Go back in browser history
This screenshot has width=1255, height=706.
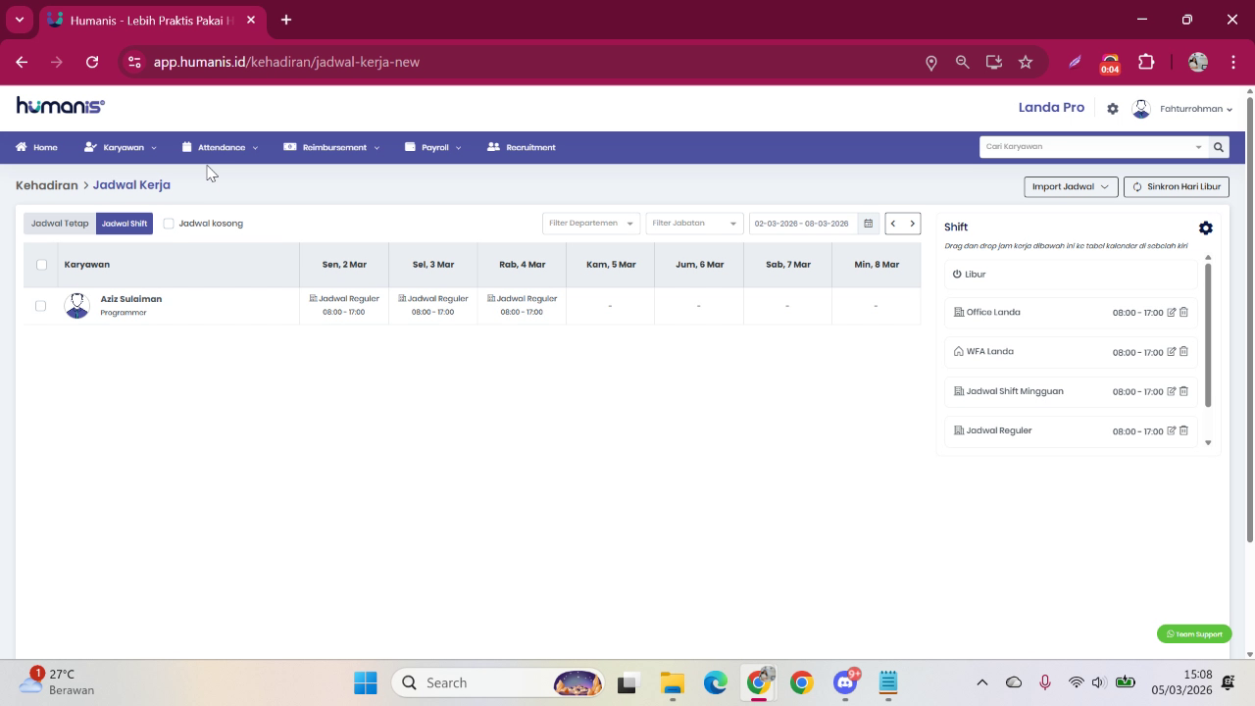click(x=22, y=62)
